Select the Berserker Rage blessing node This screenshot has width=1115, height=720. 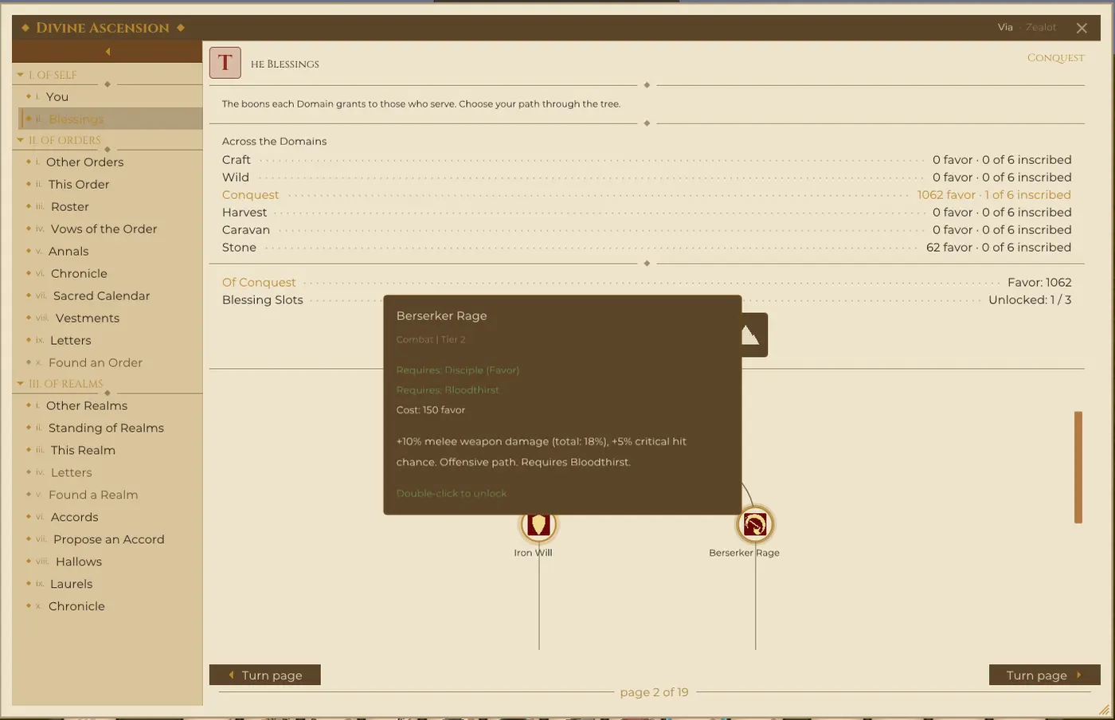click(755, 524)
